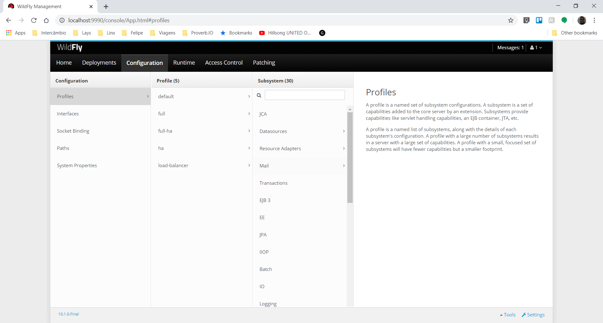The width and height of the screenshot is (603, 323).
Task: Go back using browser back arrow
Action: (x=8, y=20)
